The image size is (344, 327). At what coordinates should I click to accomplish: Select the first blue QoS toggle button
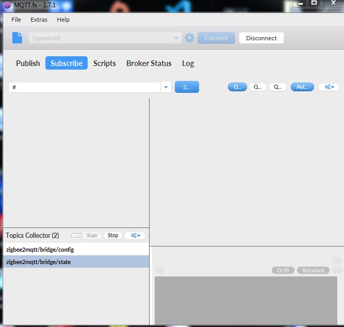[x=237, y=87]
